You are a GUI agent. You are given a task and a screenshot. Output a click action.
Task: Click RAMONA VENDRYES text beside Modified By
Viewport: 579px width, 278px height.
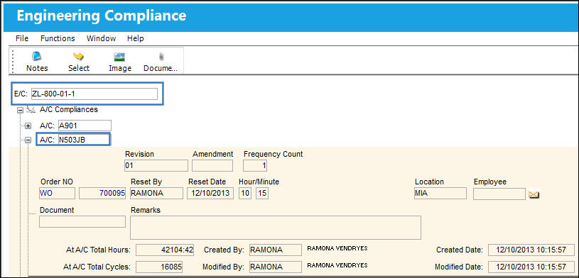[x=337, y=265]
